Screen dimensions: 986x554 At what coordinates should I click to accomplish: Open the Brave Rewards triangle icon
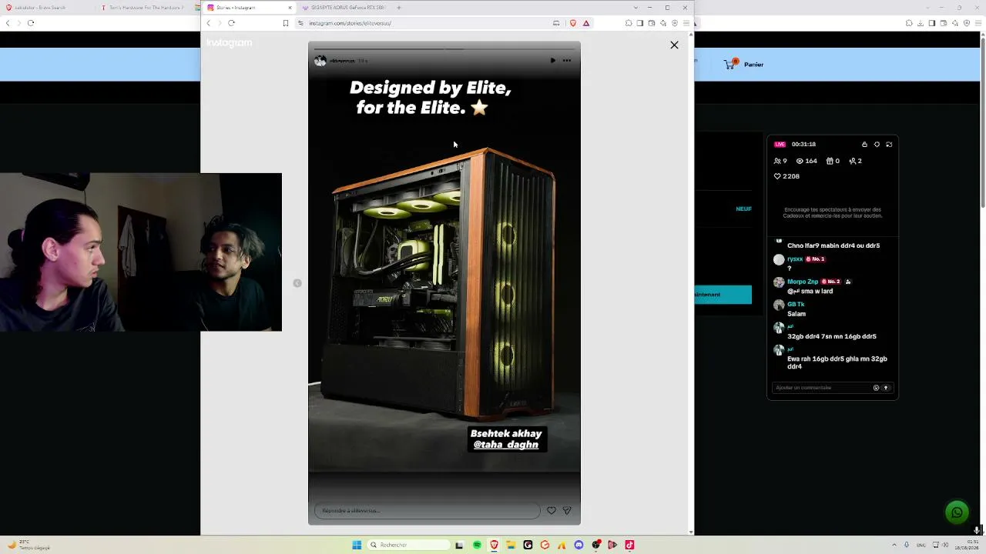point(586,23)
